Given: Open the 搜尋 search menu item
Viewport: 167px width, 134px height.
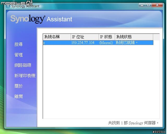Looking at the screenshot, I should pyautogui.click(x=19, y=44).
